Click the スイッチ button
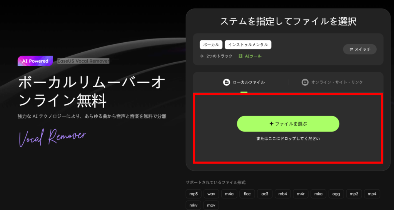 point(359,49)
